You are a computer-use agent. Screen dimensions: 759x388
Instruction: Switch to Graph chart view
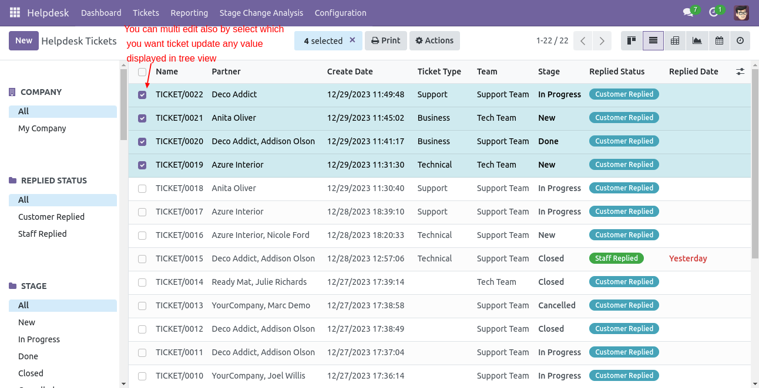click(697, 40)
